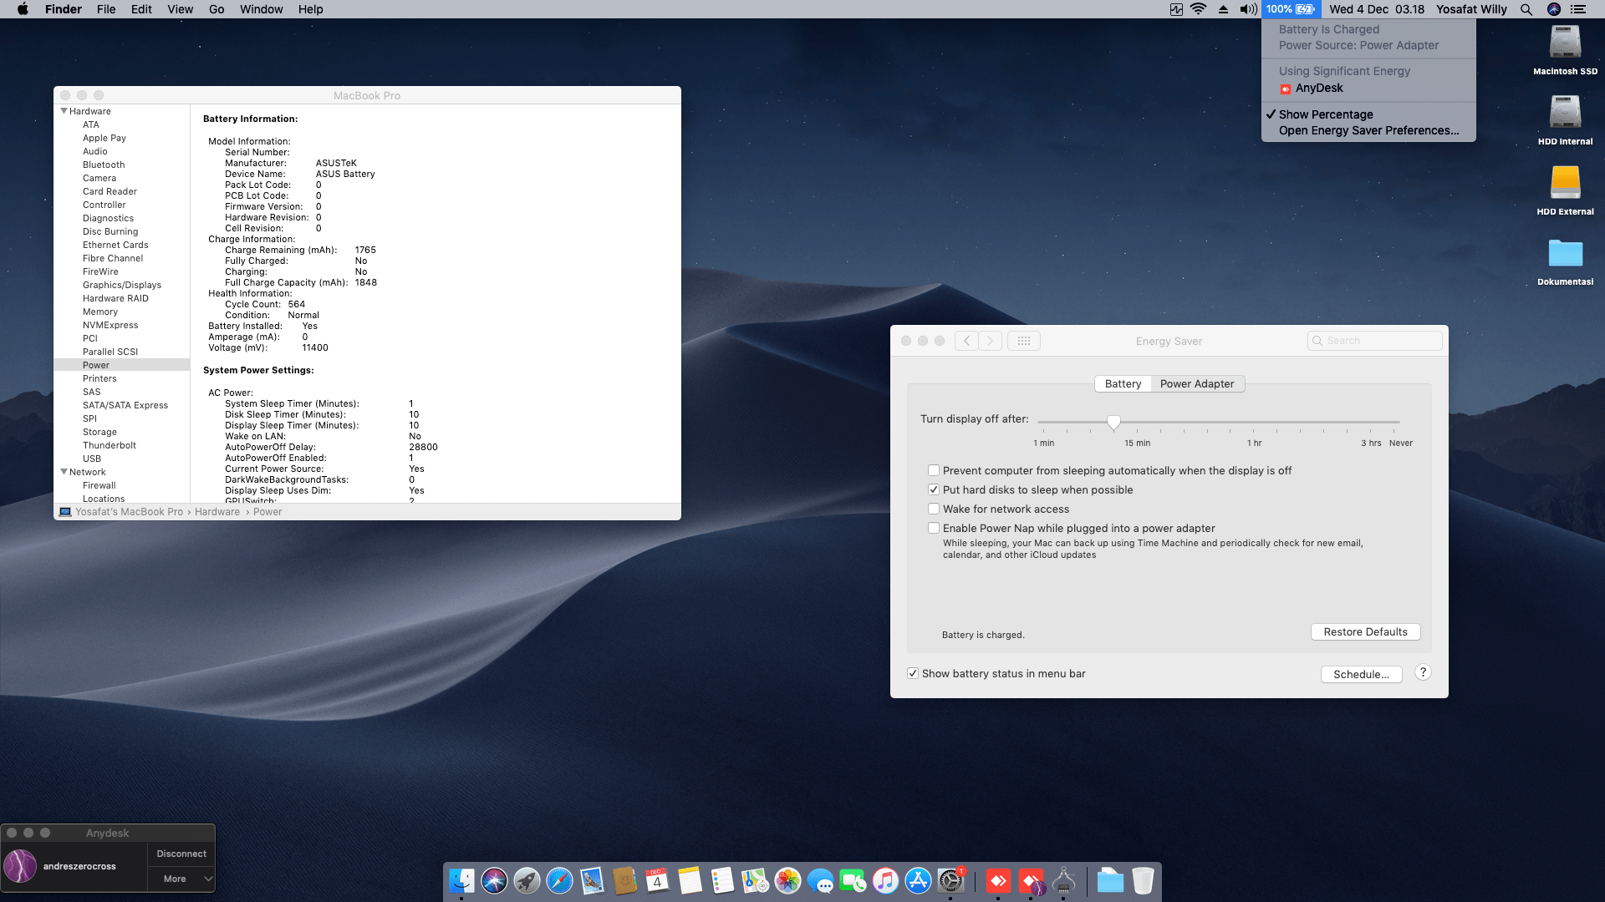Open App Store from the Dock
Screen dimensions: 1605x902
coord(918,880)
